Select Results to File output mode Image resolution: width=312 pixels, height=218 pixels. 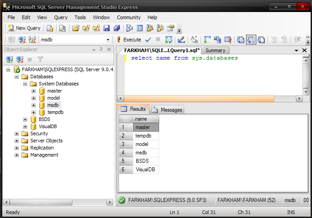tap(261, 40)
